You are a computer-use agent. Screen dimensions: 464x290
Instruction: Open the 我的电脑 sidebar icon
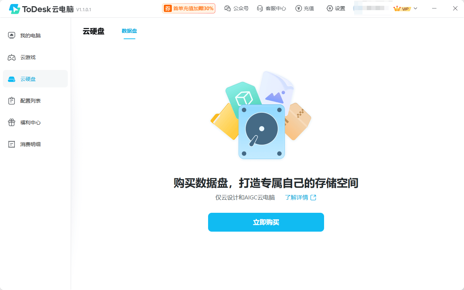[x=12, y=36]
